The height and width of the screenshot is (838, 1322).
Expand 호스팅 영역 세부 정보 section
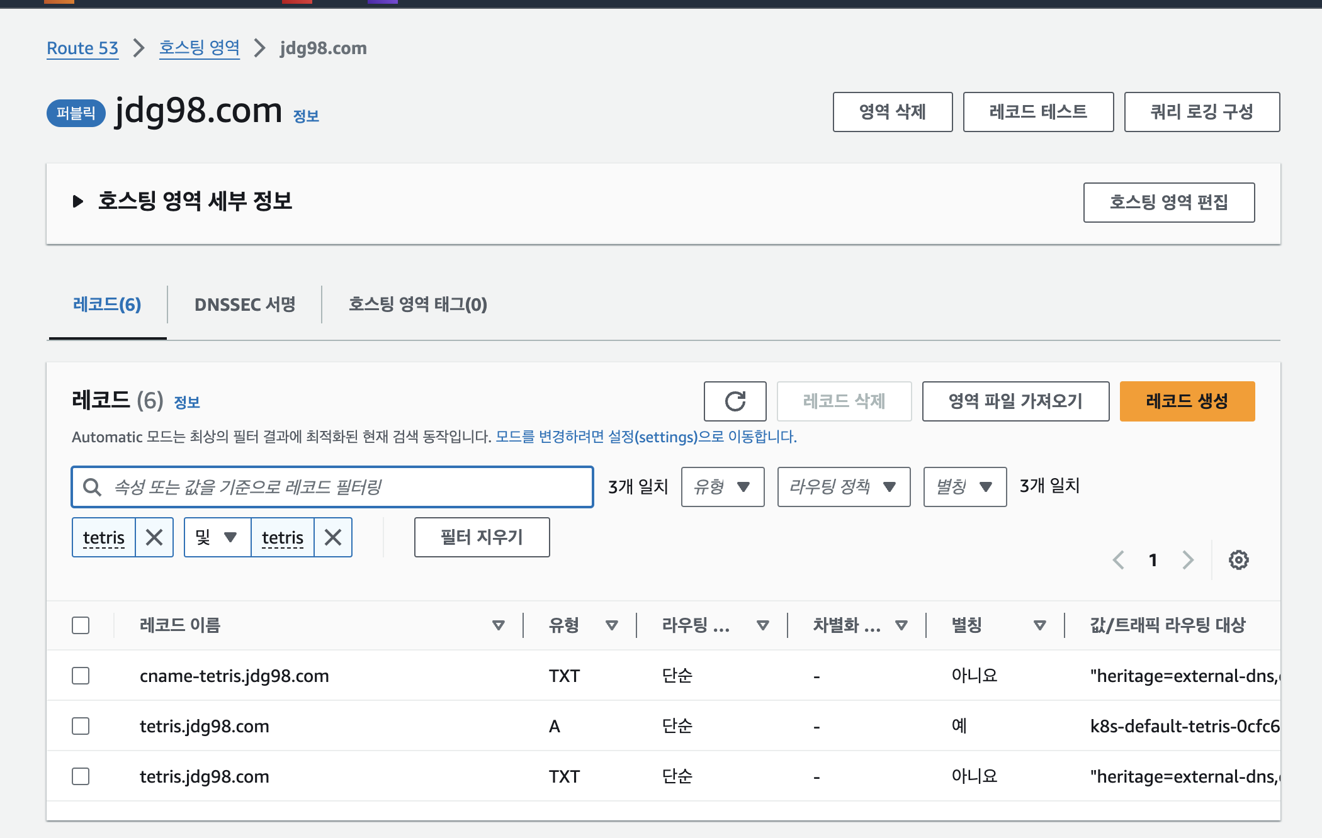[78, 201]
